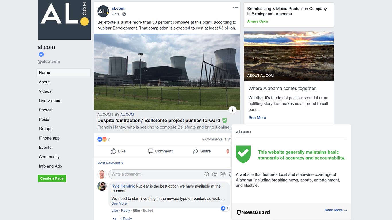Screen dimensions: 392x220
Task: Share the Bellefonte post
Action: click(x=202, y=151)
